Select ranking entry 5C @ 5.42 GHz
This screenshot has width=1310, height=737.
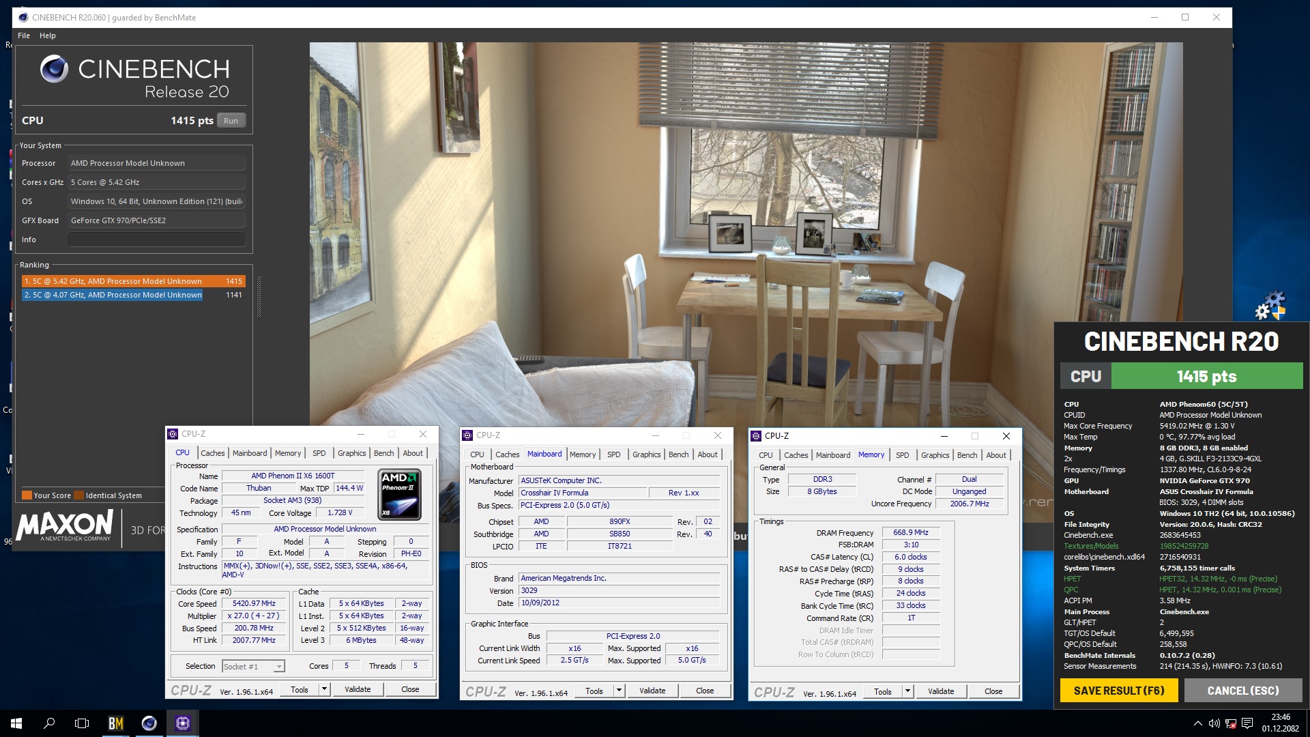[x=133, y=281]
